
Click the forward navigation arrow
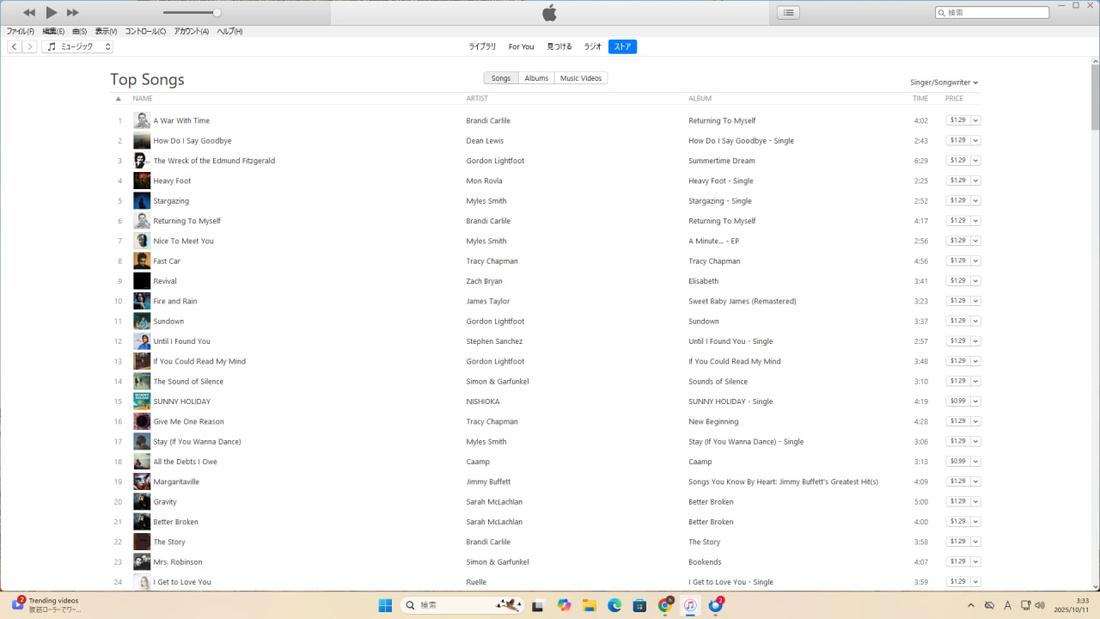(30, 46)
